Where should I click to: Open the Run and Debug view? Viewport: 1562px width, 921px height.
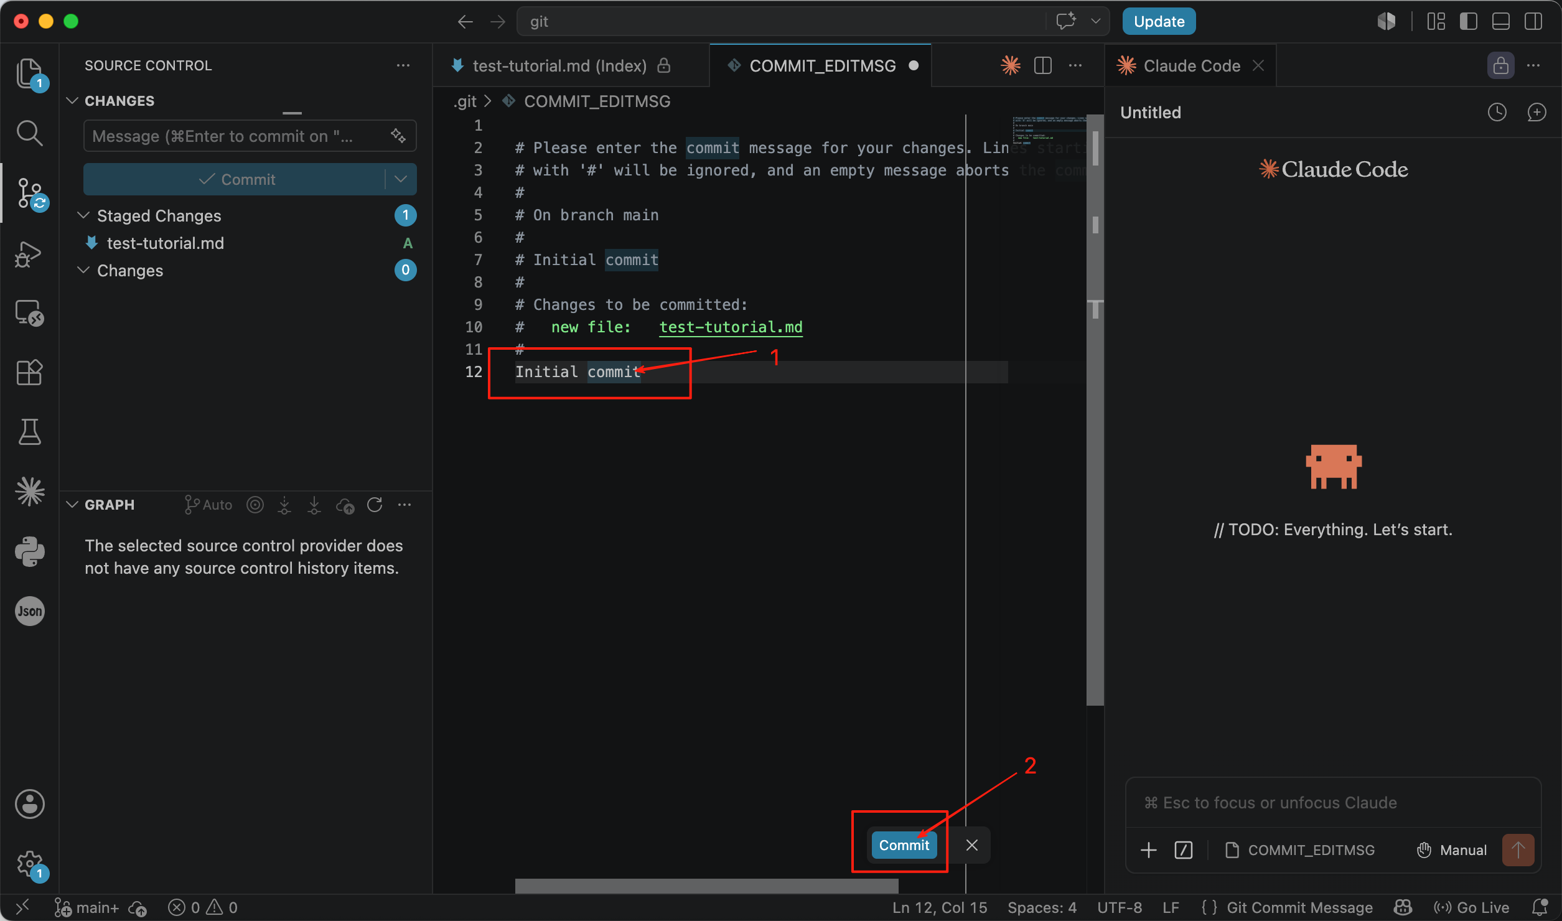pos(29,253)
